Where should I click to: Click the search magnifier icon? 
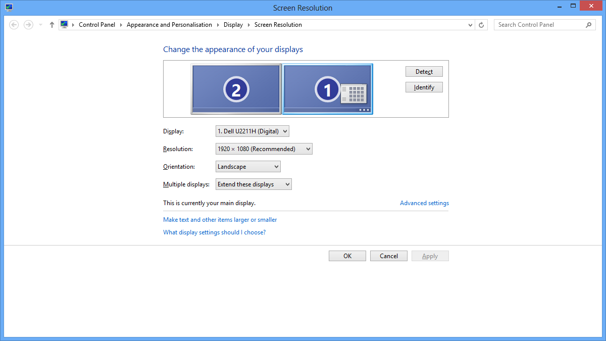click(589, 25)
